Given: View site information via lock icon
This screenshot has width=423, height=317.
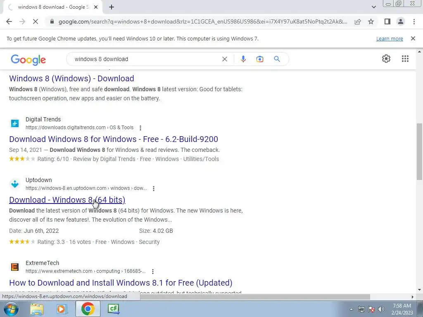Looking at the screenshot, I should [x=52, y=21].
